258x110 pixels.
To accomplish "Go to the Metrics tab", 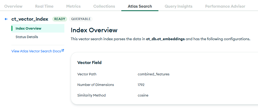I will pyautogui.click(x=73, y=6).
